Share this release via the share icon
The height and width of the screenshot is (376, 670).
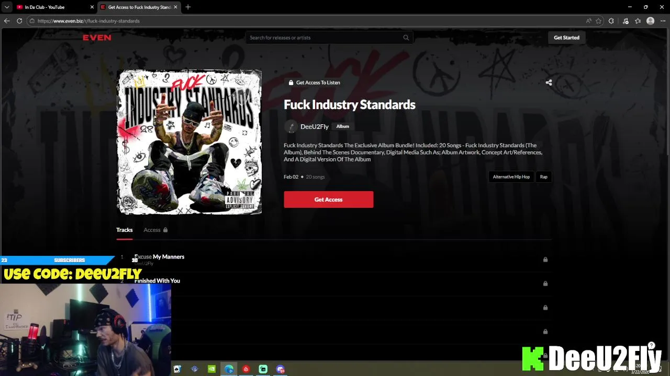(549, 83)
